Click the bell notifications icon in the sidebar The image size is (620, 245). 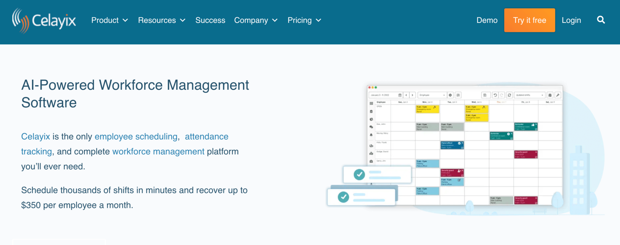[371, 135]
